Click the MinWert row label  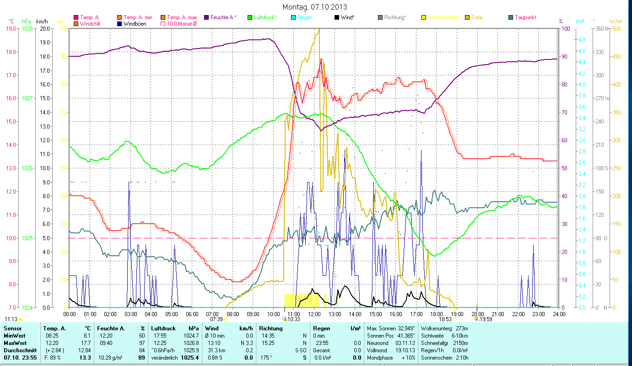click(x=14, y=336)
